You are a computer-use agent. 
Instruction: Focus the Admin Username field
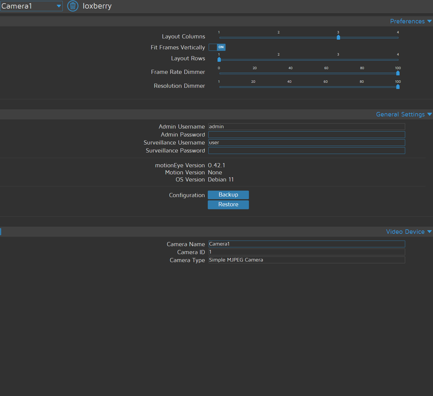point(306,126)
